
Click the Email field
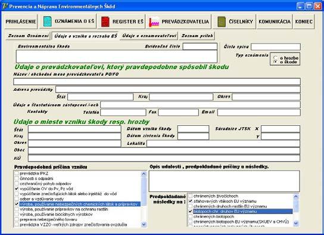(x=259, y=112)
